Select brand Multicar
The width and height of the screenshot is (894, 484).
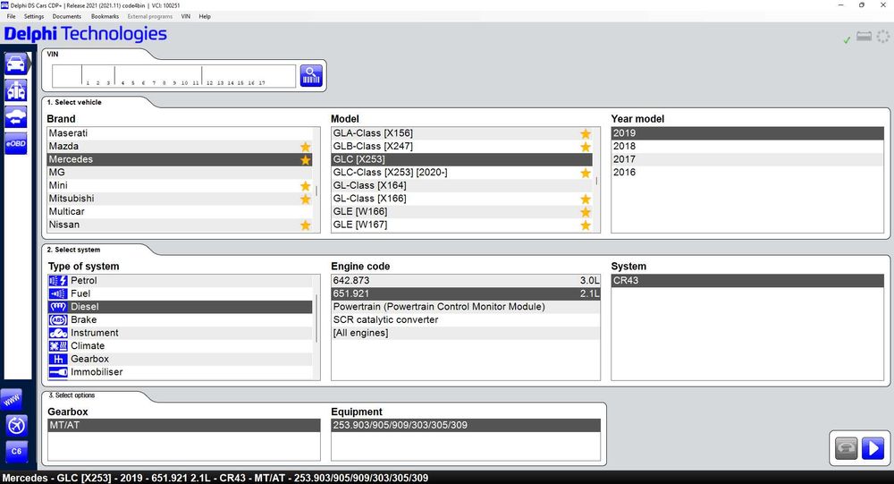coord(180,212)
